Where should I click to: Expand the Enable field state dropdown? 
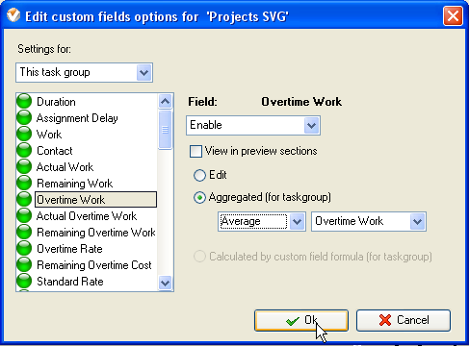[x=253, y=125]
